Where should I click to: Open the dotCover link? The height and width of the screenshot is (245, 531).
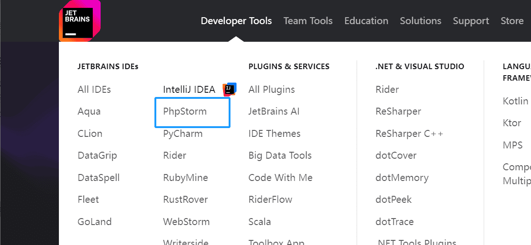tap(396, 155)
